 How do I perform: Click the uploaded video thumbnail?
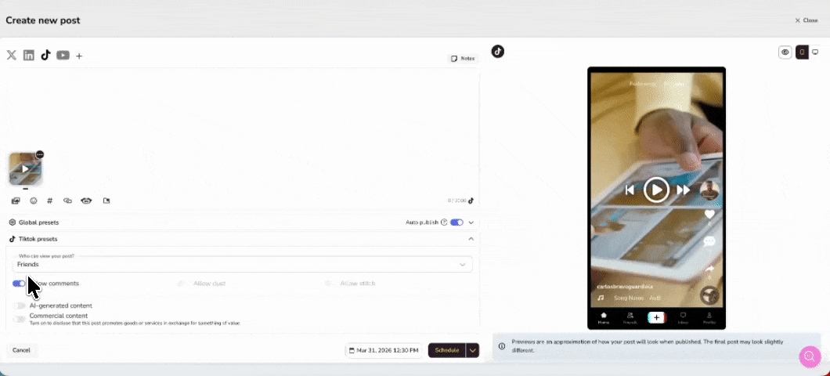pyautogui.click(x=25, y=168)
